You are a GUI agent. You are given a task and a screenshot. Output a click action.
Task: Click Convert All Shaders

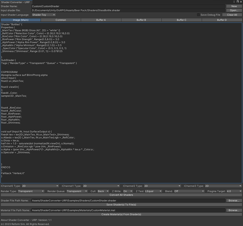[x=121, y=195]
